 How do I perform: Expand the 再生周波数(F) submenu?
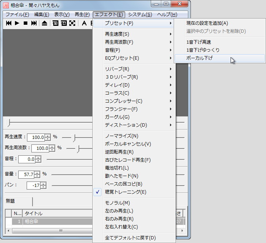134,42
